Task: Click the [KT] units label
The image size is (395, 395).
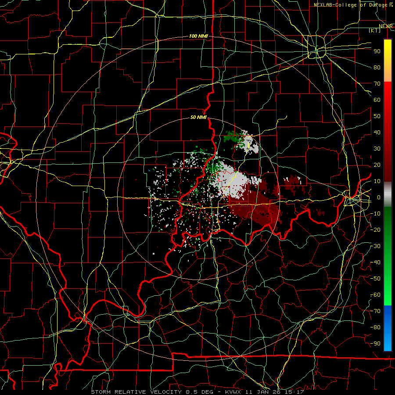Action: point(375,31)
